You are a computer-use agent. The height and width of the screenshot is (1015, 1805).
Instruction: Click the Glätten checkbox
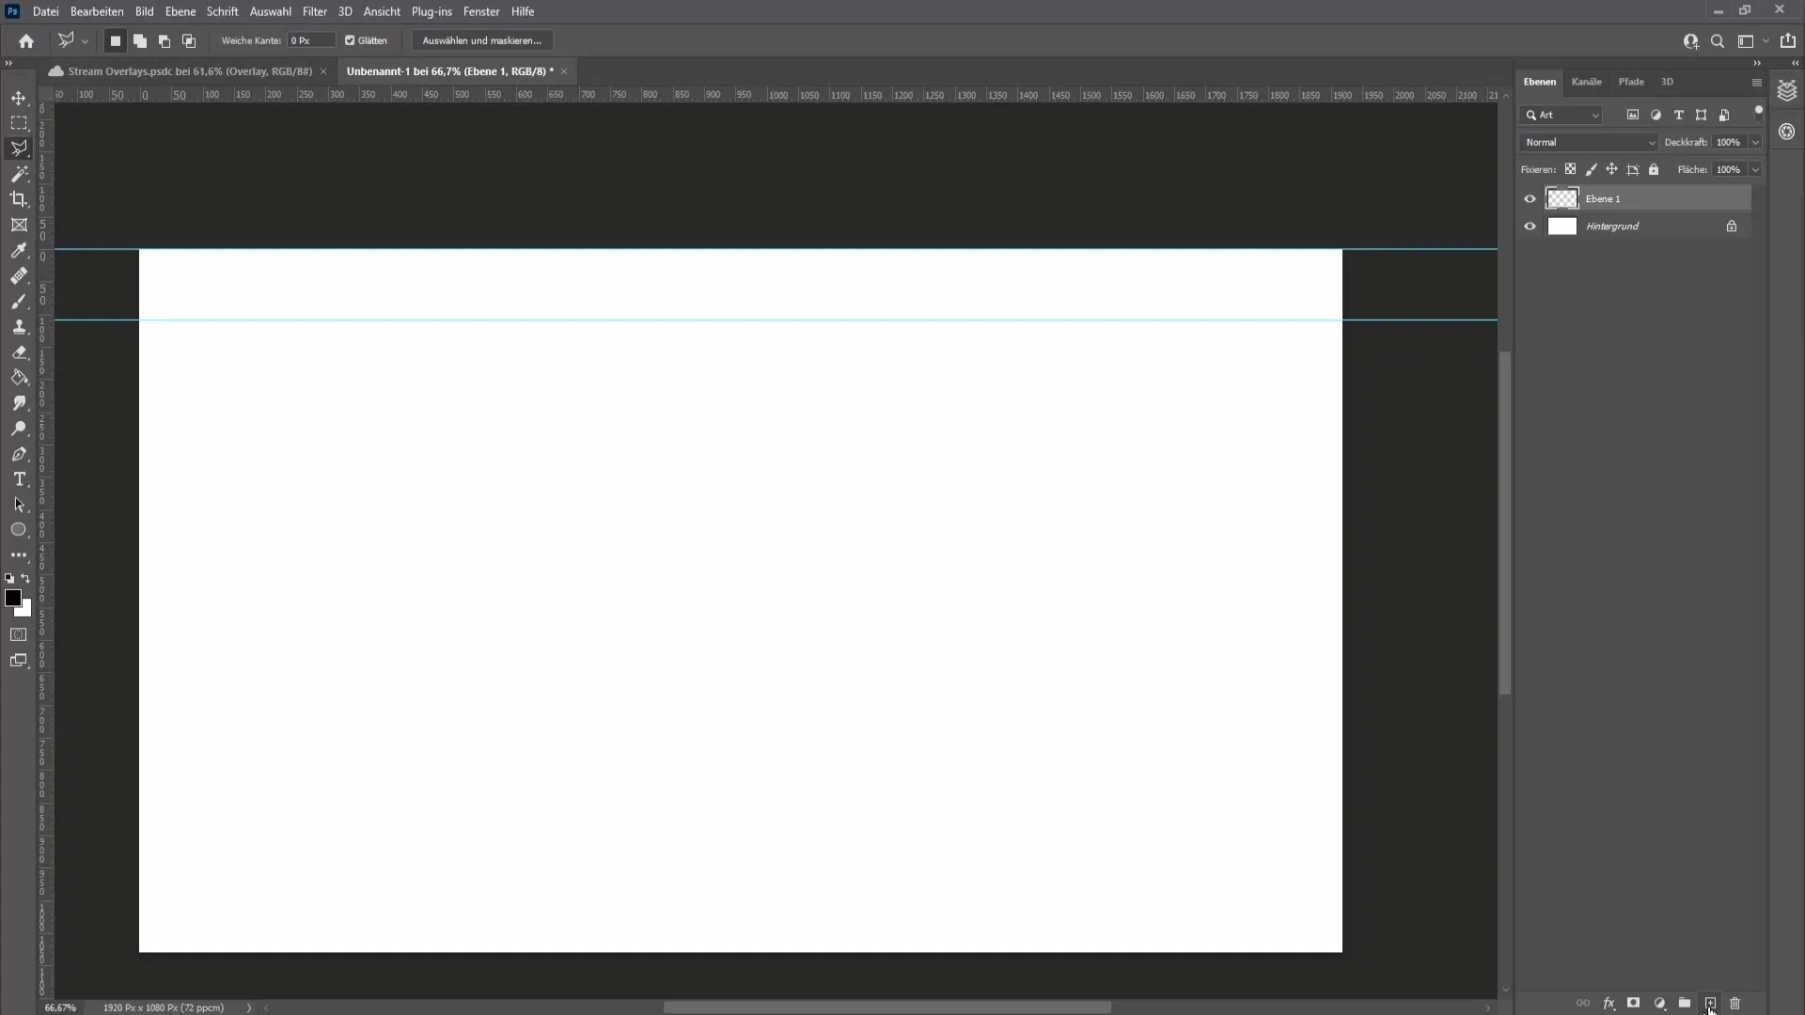350,41
